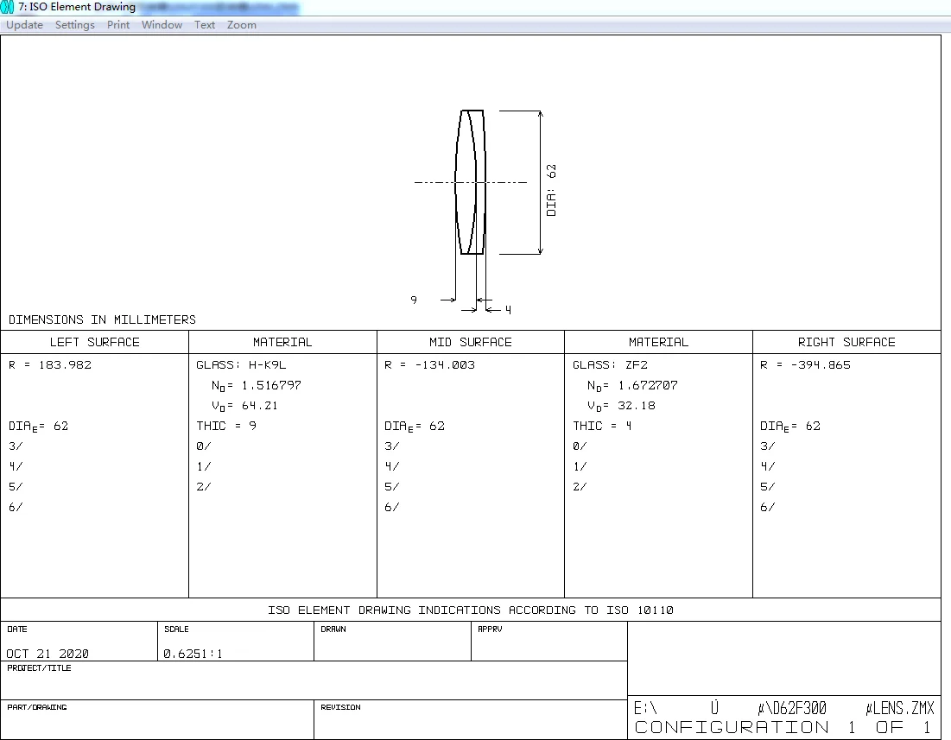Image resolution: width=951 pixels, height=740 pixels.
Task: Click the 'PART/DRAWING' field label
Action: click(x=37, y=707)
